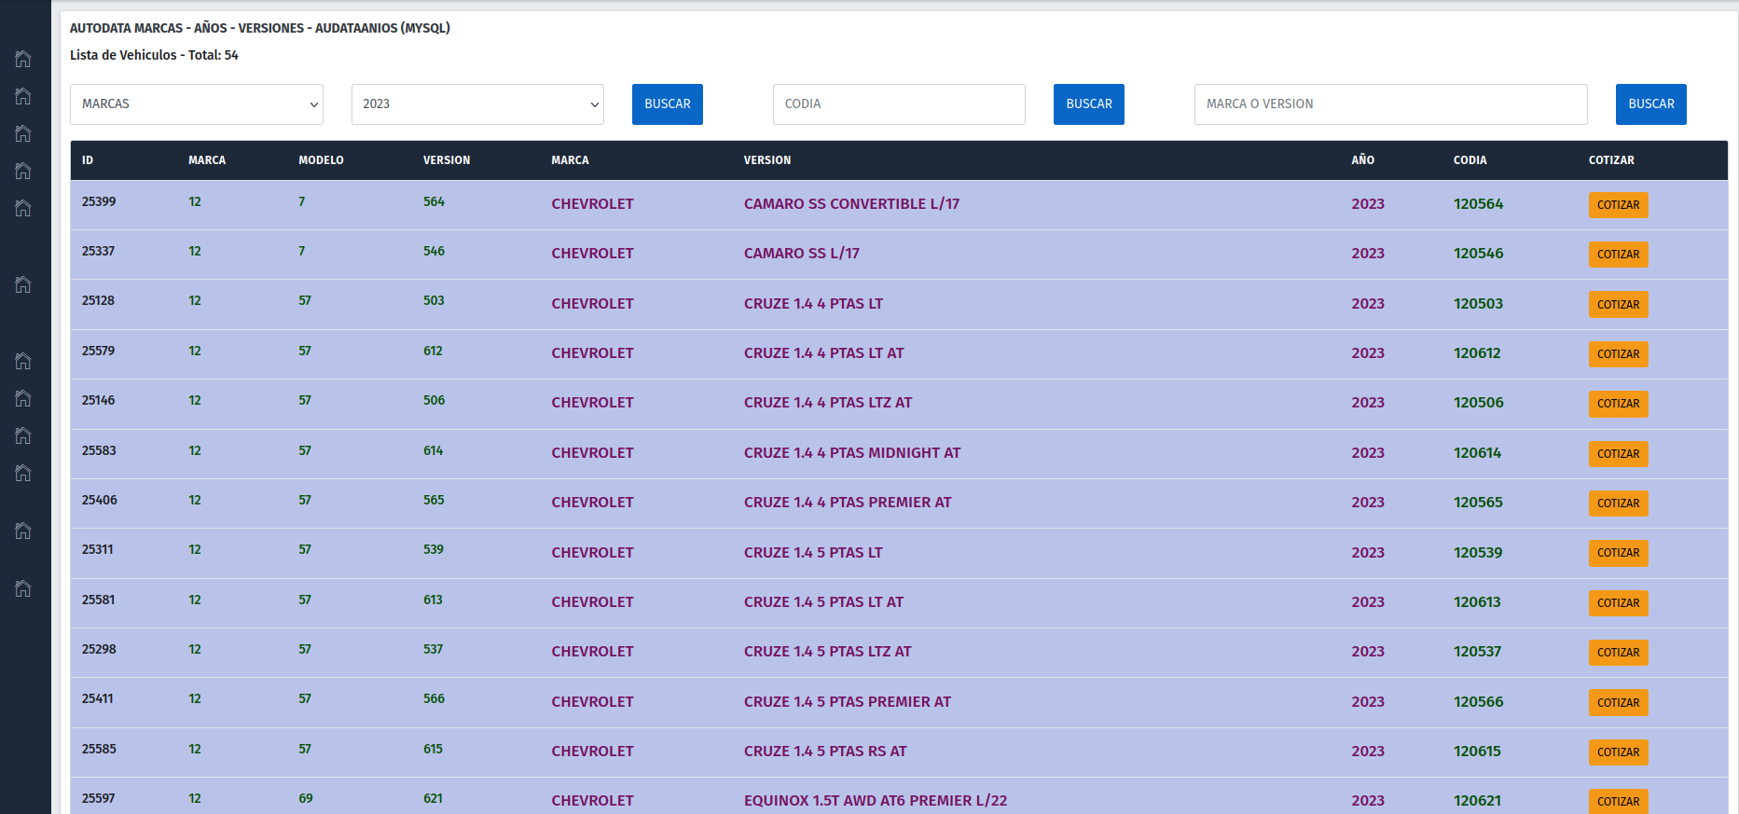Click version text CRUZE 1.4 4 PTAS MIDNIGHT AT
The width and height of the screenshot is (1739, 814).
click(852, 452)
